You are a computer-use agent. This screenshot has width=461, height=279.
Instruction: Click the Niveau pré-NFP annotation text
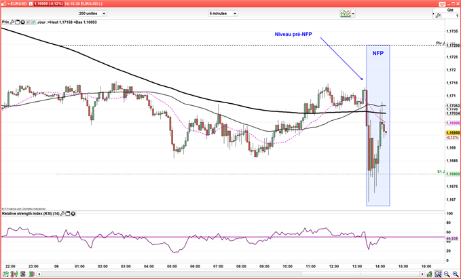293,35
